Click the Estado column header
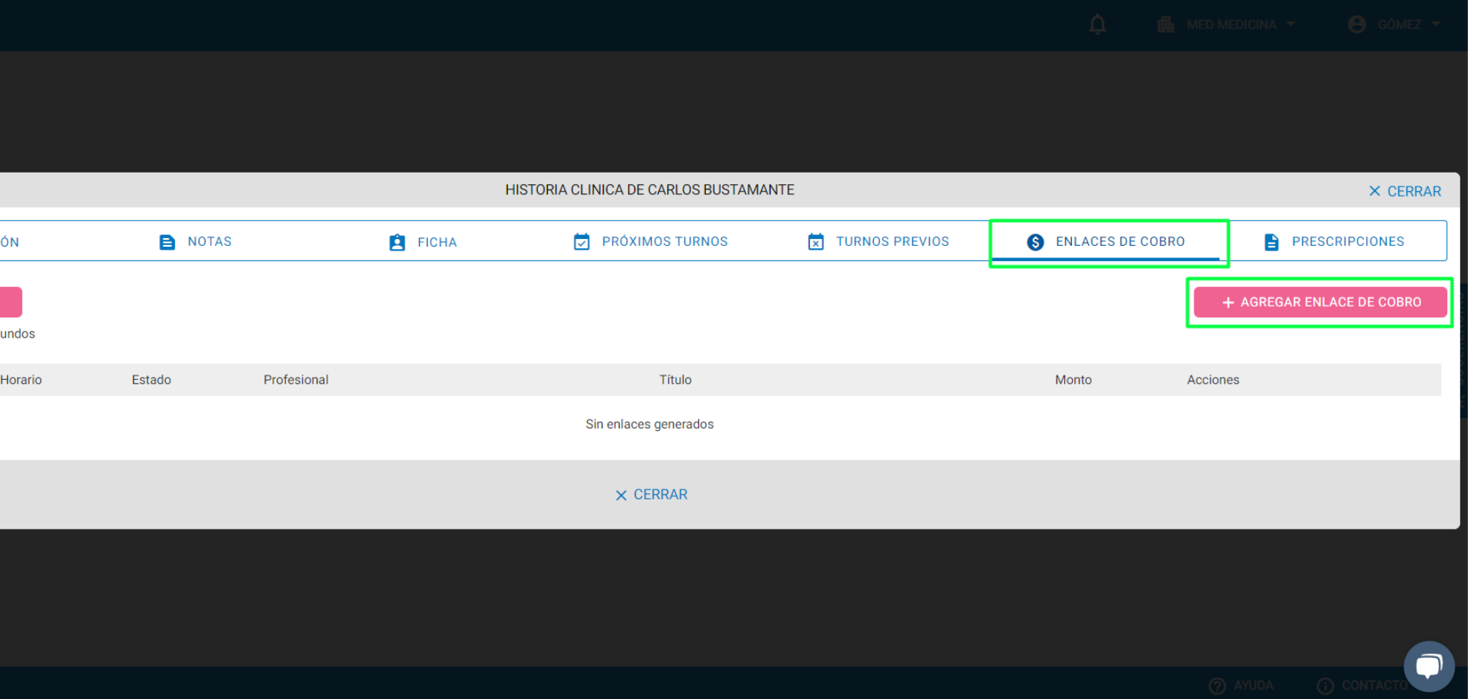 [x=151, y=380]
